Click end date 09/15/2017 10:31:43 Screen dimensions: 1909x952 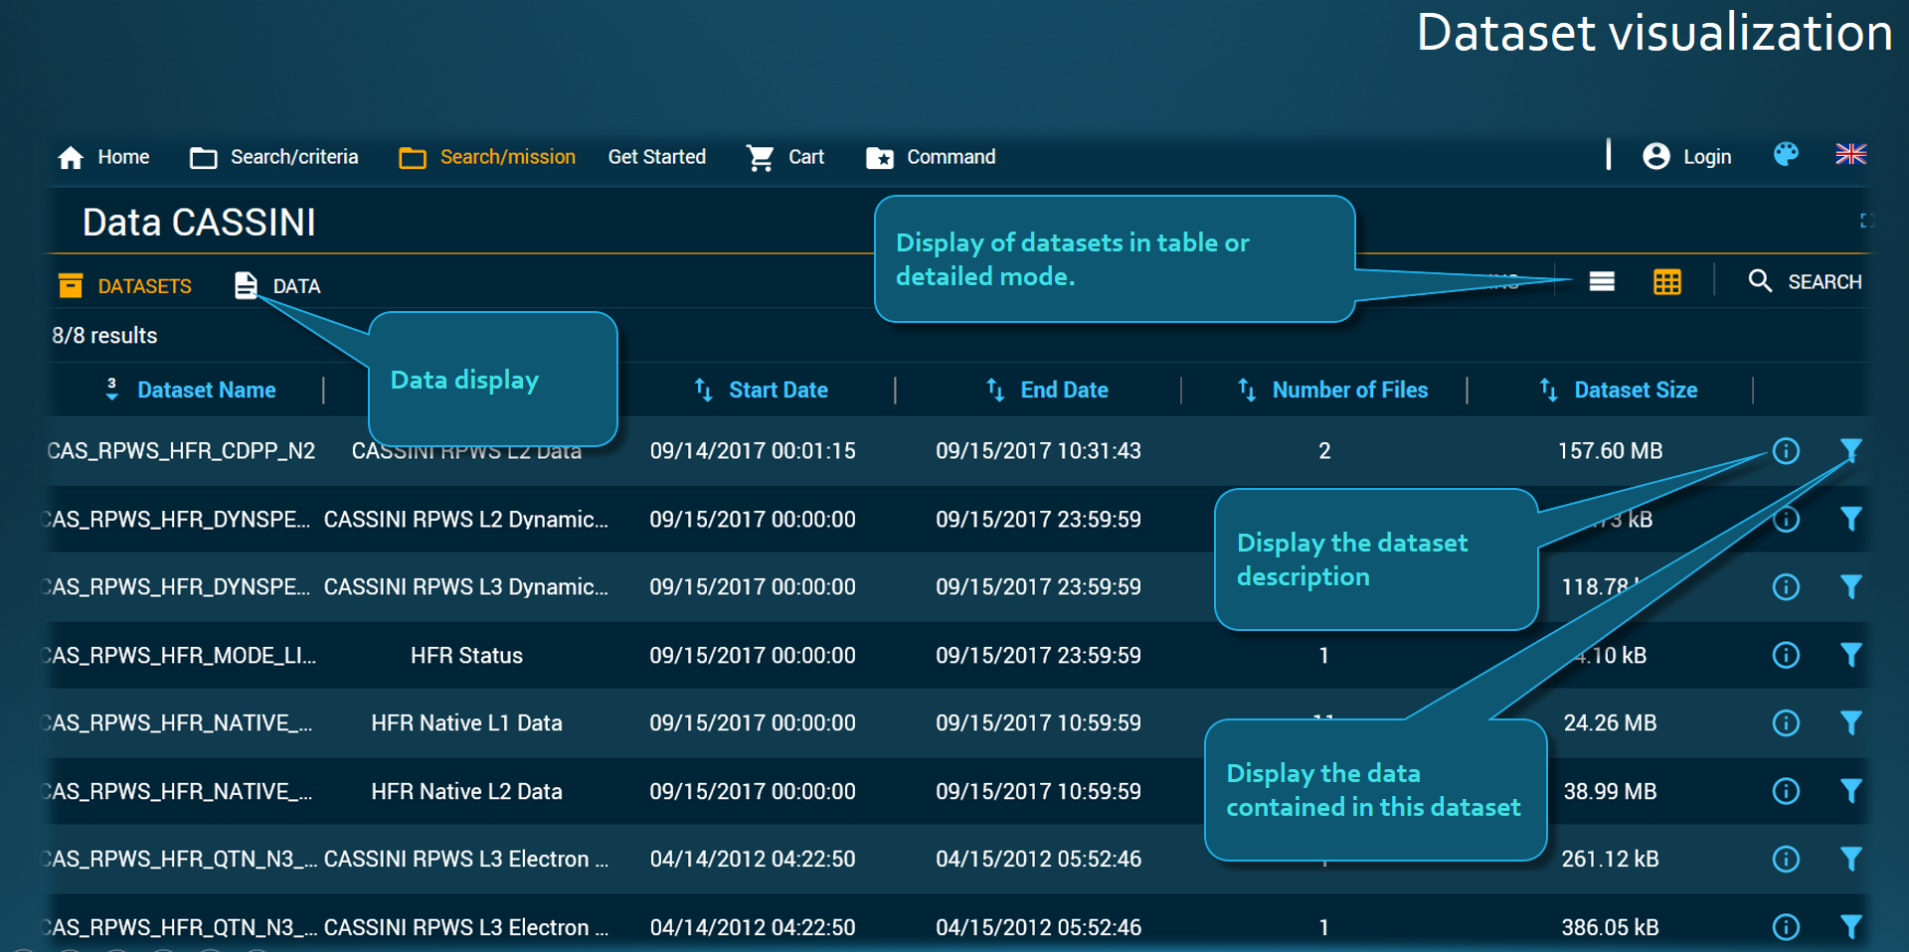click(x=1038, y=451)
